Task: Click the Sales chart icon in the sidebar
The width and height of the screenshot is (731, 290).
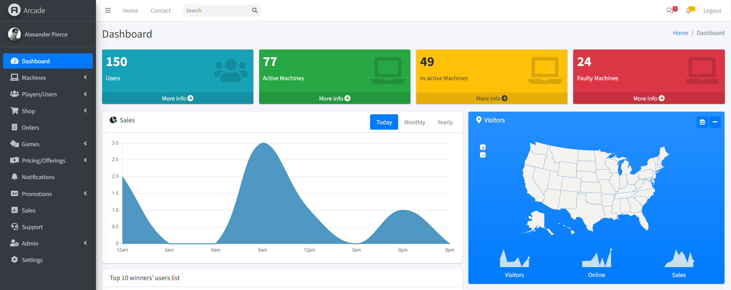Action: [x=15, y=210]
